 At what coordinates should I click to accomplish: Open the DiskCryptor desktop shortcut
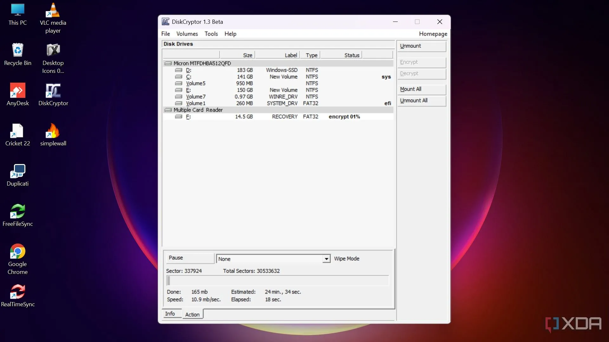[x=53, y=94]
